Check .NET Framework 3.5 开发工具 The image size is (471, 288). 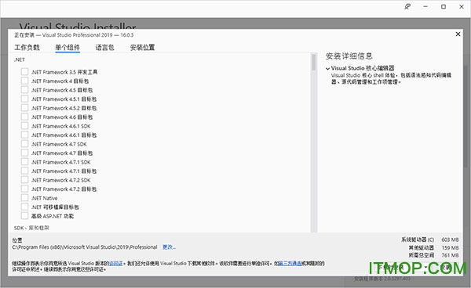tap(24, 72)
